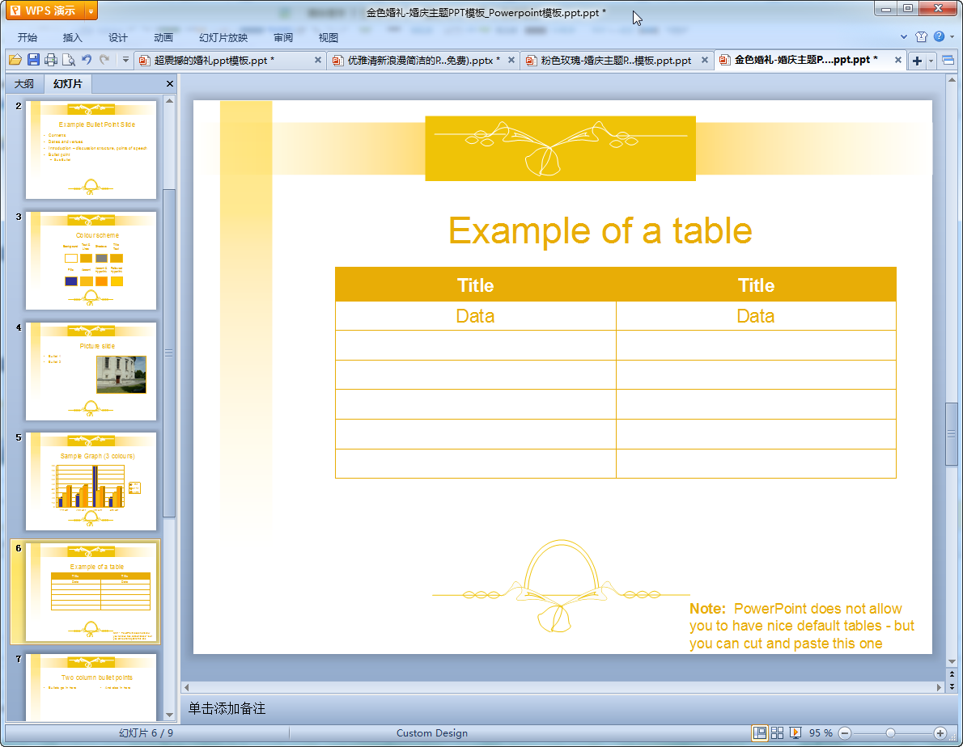This screenshot has width=963, height=747.
Task: Save the presentation with the floppy disk icon
Action: (33, 60)
